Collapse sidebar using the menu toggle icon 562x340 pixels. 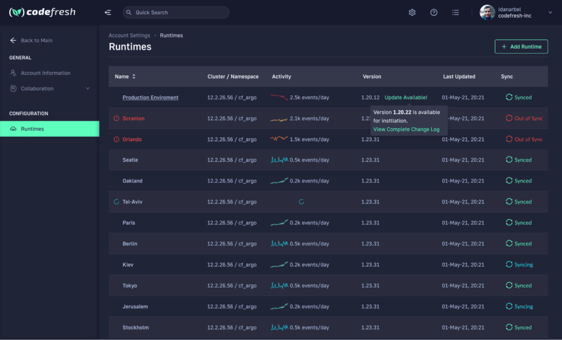coord(108,13)
